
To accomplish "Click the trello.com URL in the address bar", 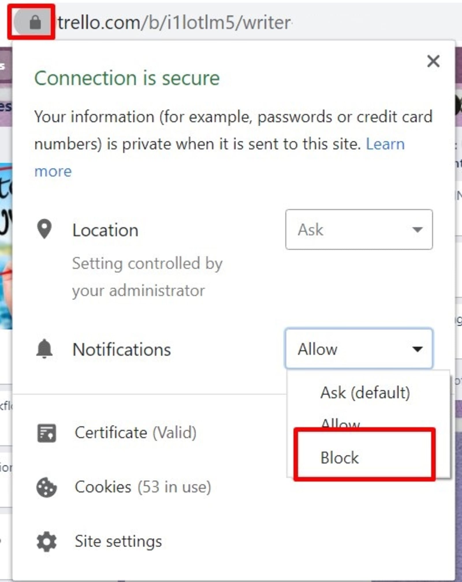I will click(173, 23).
